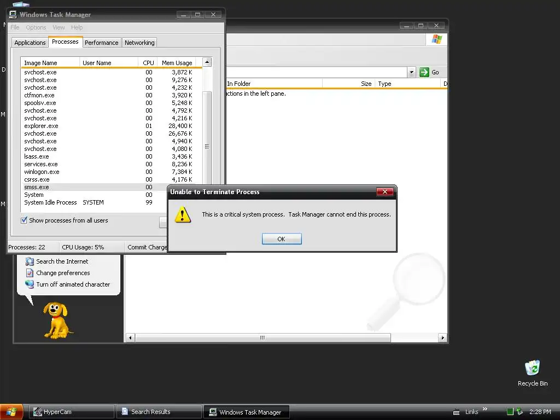Select the System Idle Process row
The image size is (560, 420).
(x=95, y=202)
